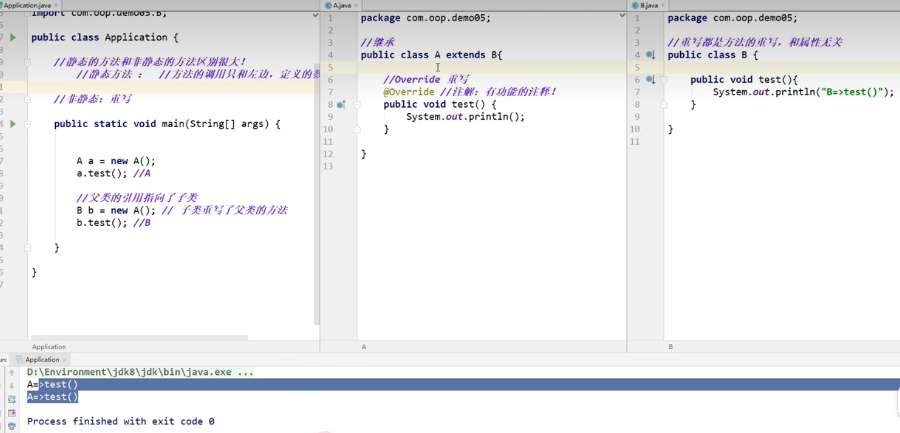This screenshot has width=900, height=433.
Task: Click line number 5 in A.java gutter
Action: (330, 67)
